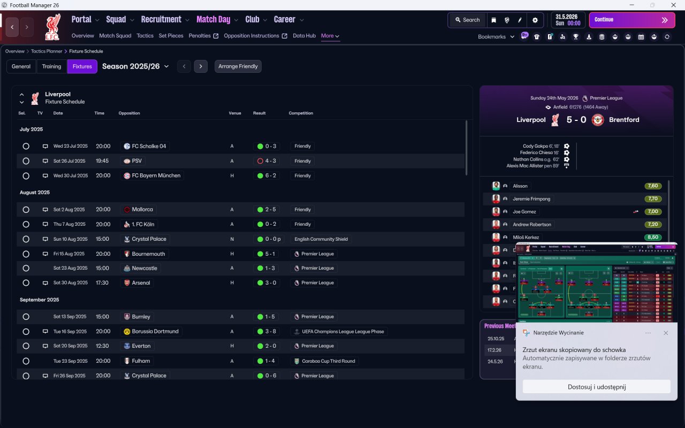This screenshot has width=685, height=428.
Task: Switch to the General tab
Action: (x=21, y=66)
